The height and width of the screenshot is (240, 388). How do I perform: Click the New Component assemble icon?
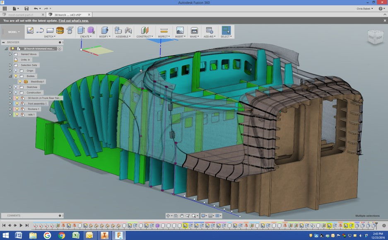pyautogui.click(x=118, y=30)
